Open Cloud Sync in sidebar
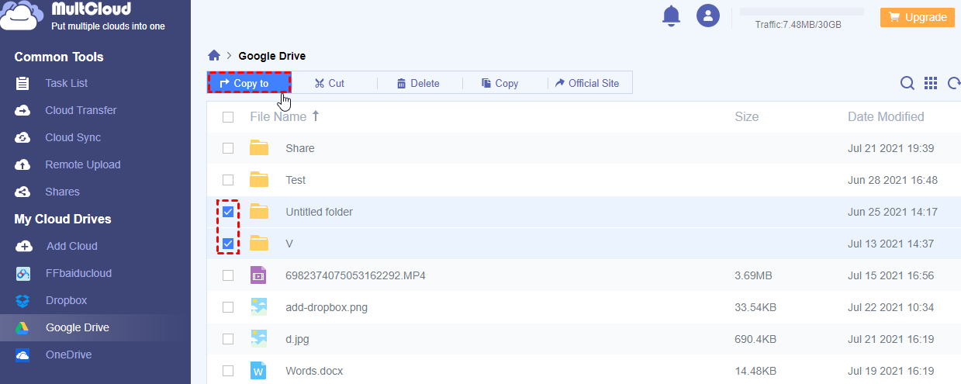 click(x=73, y=137)
